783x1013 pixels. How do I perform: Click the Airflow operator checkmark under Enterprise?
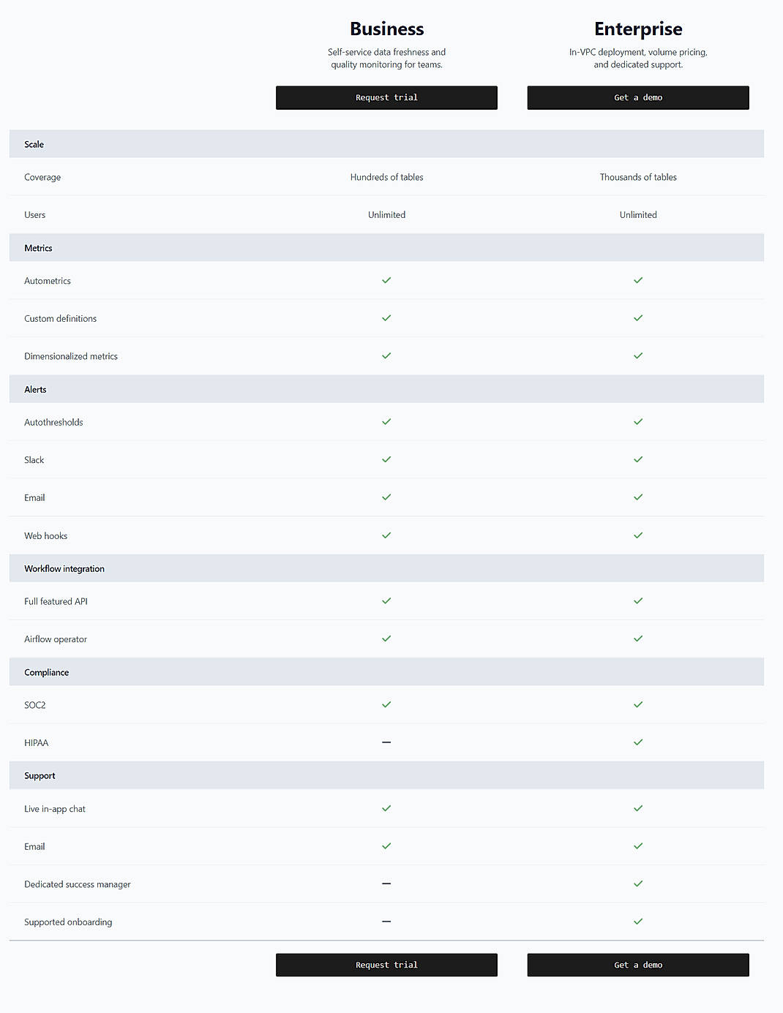tap(637, 638)
